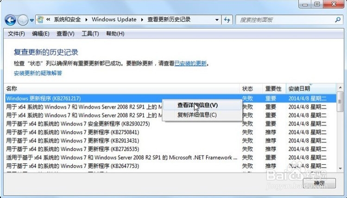347x198 pixels.
Task: Open address bar history dropdown arrow
Action: click(x=217, y=20)
